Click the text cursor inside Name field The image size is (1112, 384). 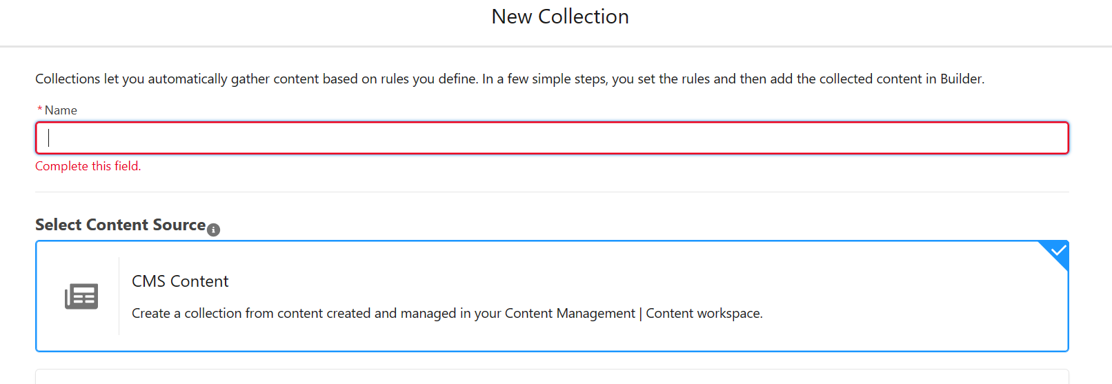(x=48, y=138)
